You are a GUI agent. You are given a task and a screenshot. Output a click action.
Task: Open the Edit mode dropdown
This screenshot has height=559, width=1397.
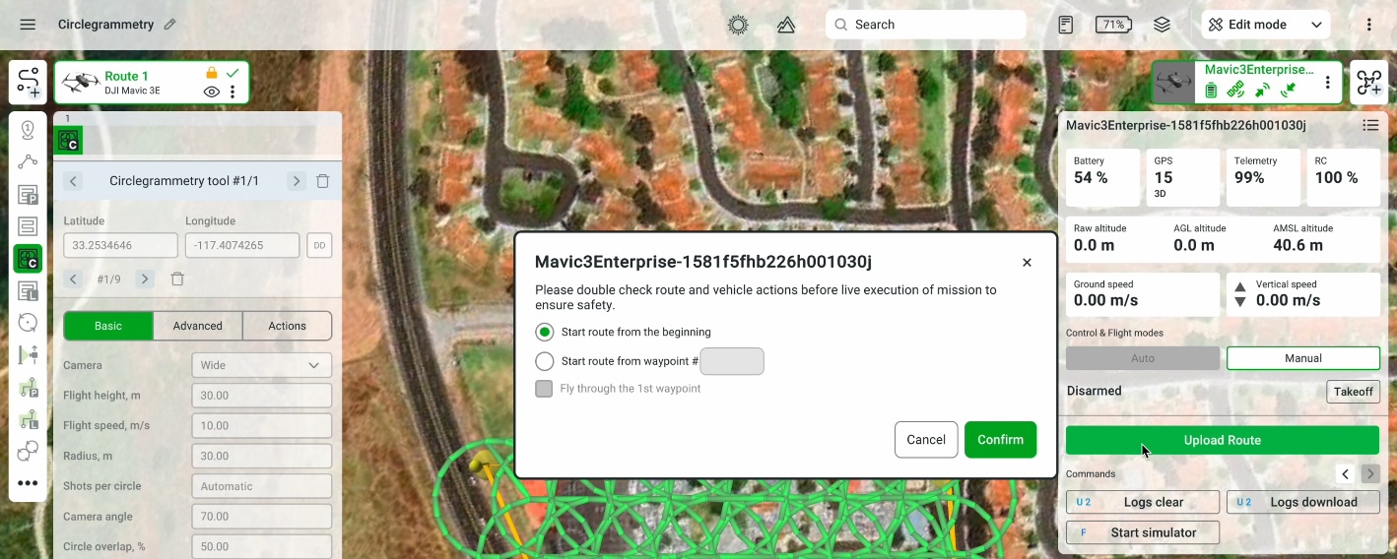pyautogui.click(x=1266, y=25)
